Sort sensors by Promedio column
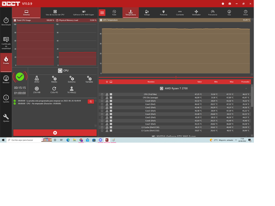275x206 pixels. pos(245,82)
